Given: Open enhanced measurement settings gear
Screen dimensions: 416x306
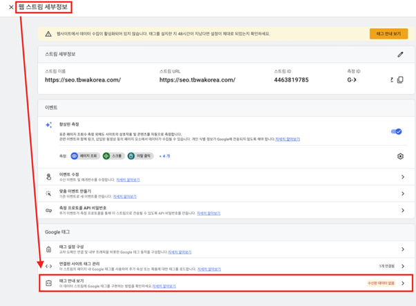Looking at the screenshot, I should pyautogui.click(x=400, y=156).
